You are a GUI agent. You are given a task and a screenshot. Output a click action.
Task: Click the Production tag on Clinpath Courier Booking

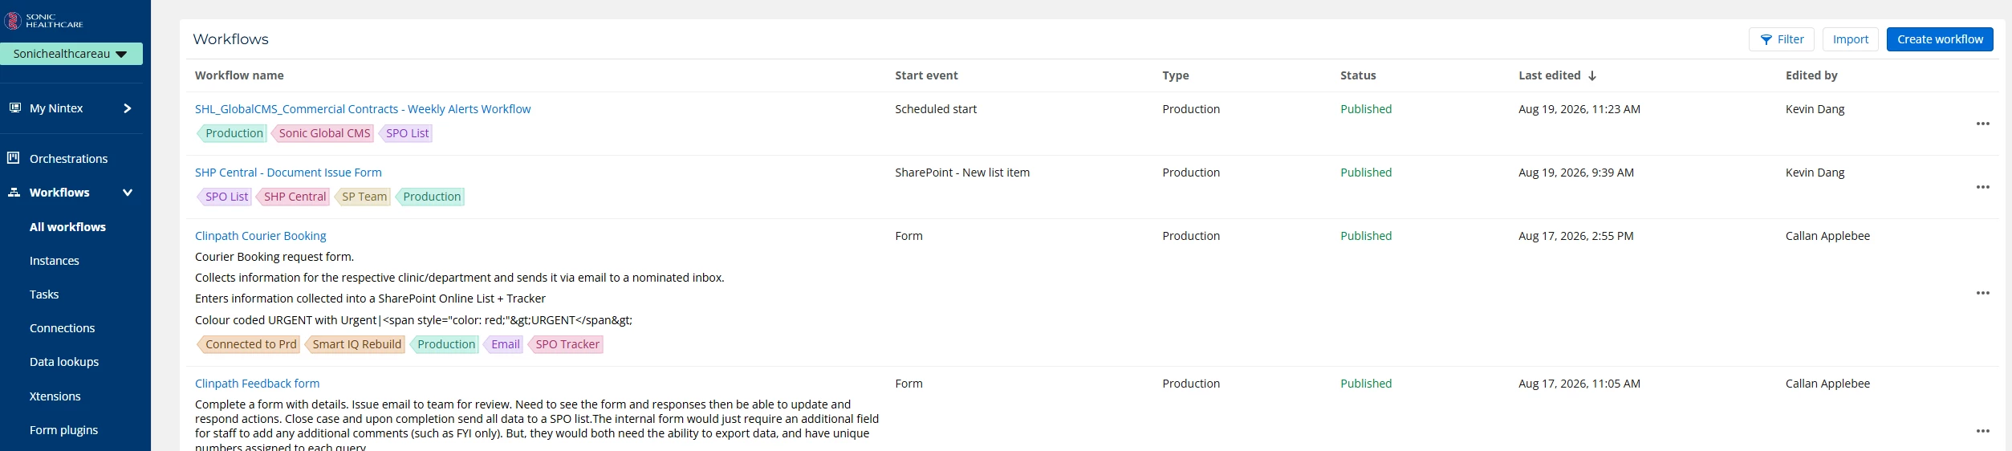pyautogui.click(x=445, y=344)
